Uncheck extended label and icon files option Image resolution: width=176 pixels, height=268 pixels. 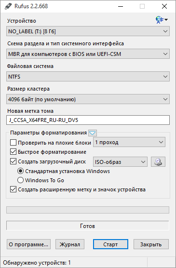13,189
